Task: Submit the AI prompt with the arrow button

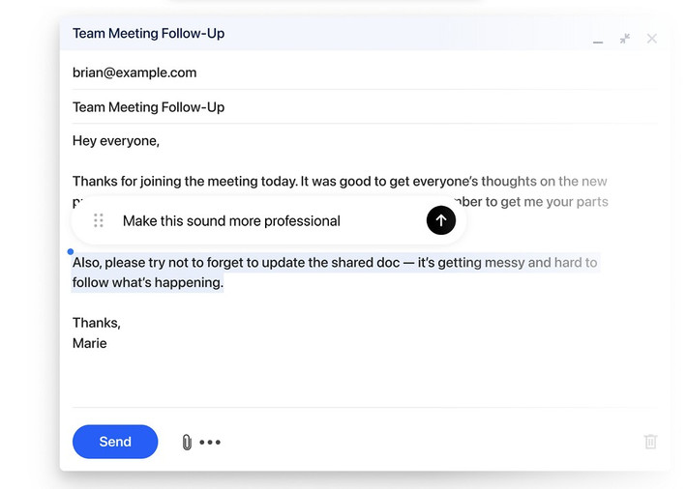Action: (440, 220)
